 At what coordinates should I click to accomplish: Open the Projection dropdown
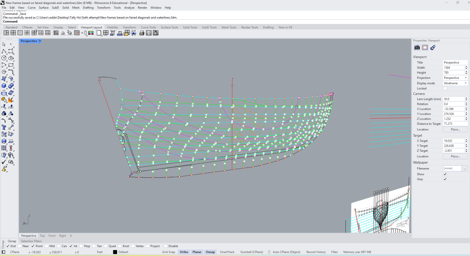pyautogui.click(x=455, y=78)
